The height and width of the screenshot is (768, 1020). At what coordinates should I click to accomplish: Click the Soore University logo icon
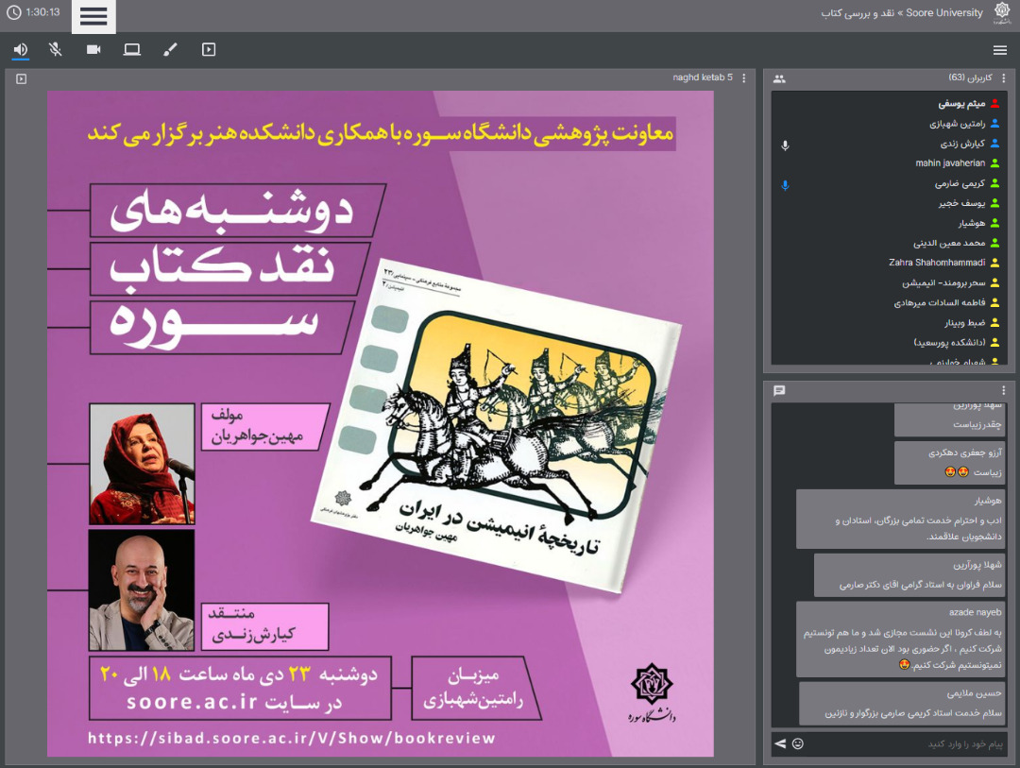(1002, 12)
